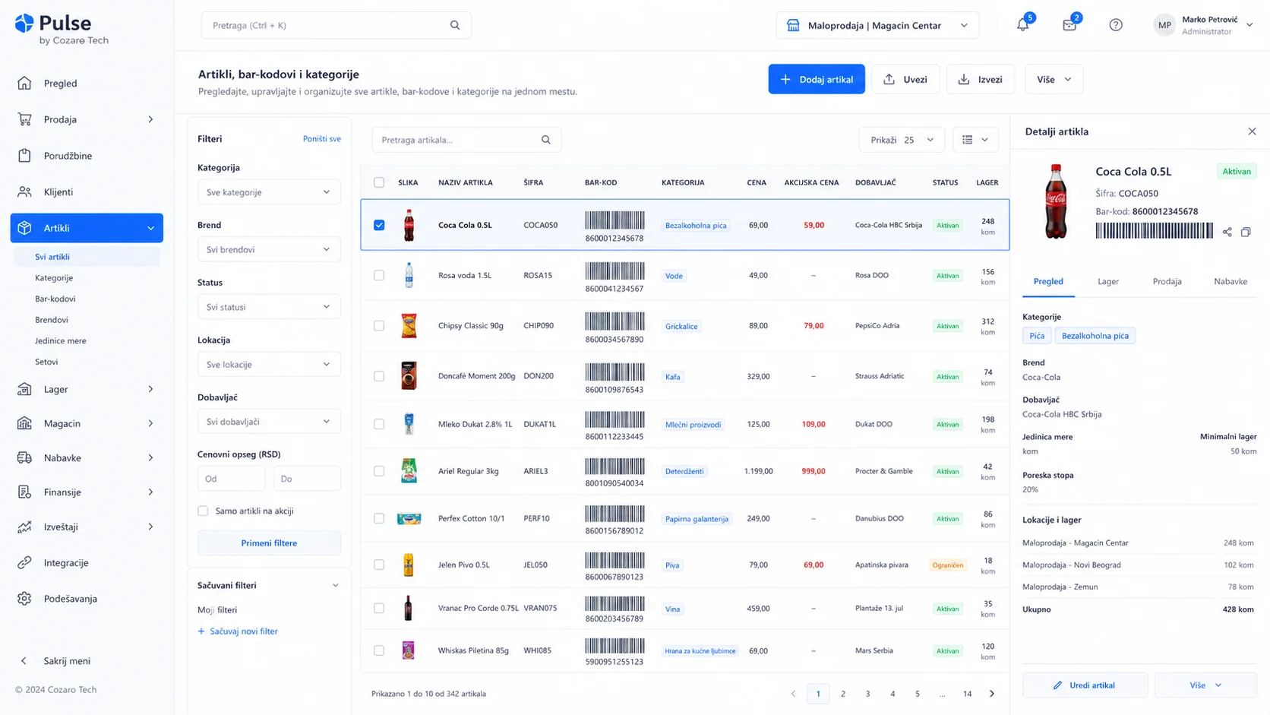Tick the Perfex Cotton 10/1 checkbox
1270x715 pixels.
pyautogui.click(x=379, y=518)
